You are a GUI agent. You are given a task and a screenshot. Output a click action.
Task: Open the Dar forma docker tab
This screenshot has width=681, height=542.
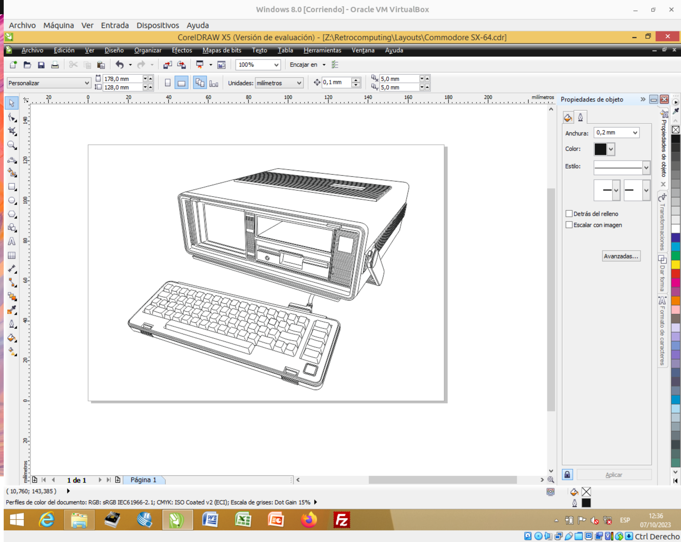(662, 273)
